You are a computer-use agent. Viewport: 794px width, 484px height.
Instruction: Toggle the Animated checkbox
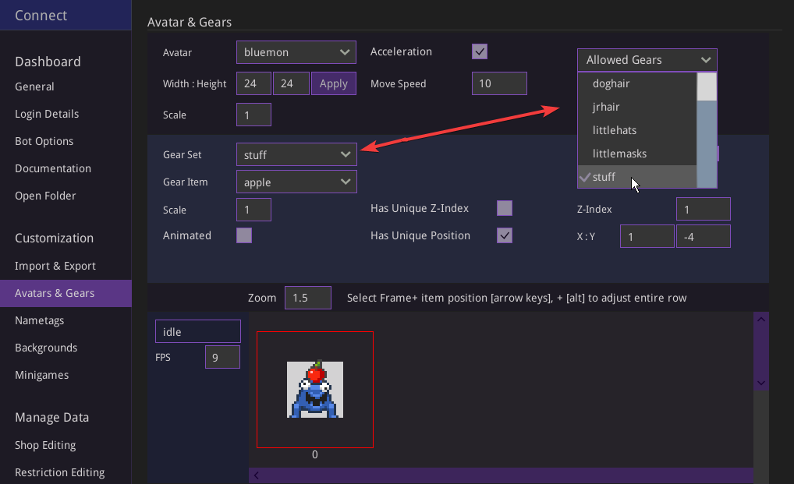(244, 235)
